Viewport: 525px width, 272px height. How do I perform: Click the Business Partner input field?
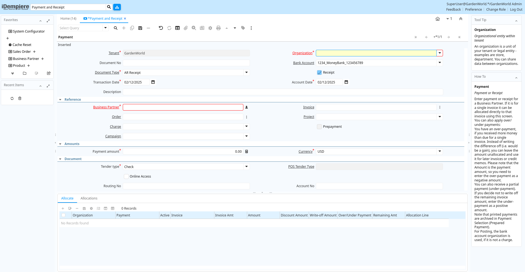[183, 107]
